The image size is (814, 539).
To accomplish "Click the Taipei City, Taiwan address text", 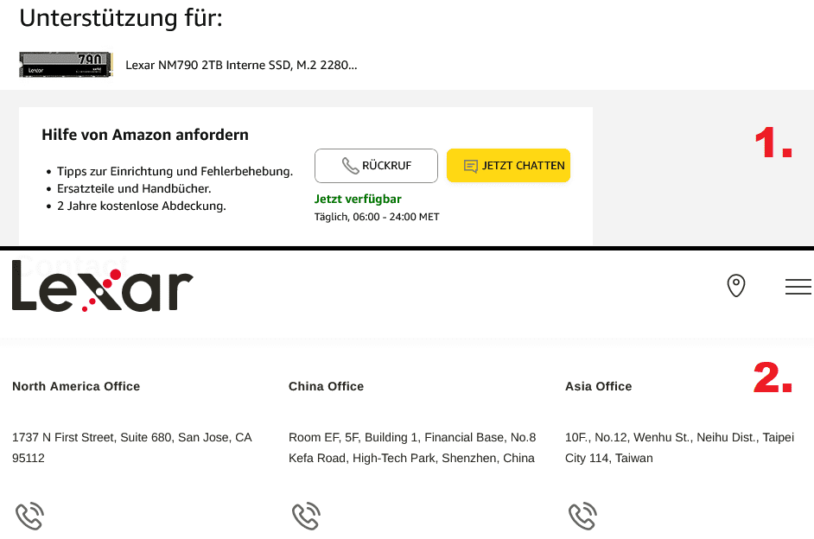I will tap(679, 447).
